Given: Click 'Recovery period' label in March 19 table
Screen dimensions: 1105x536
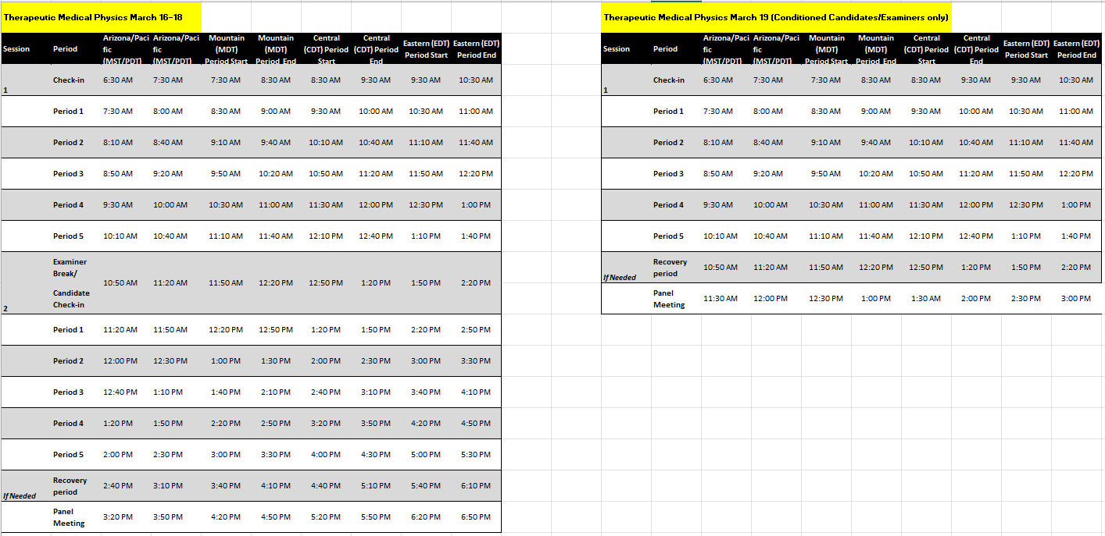Looking at the screenshot, I should [x=670, y=268].
